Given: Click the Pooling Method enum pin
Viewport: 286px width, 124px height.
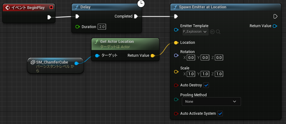Looking at the screenshot, I should (x=176, y=100).
